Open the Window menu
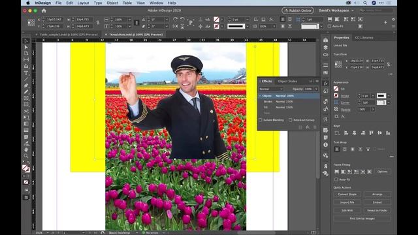Screen dimensions: 418x235 156,3
